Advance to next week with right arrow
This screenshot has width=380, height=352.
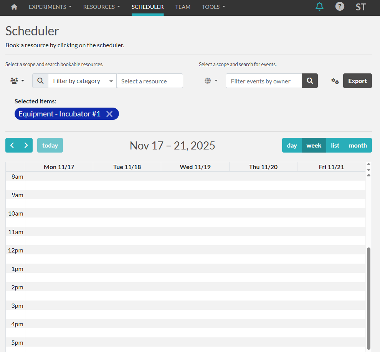click(x=26, y=145)
